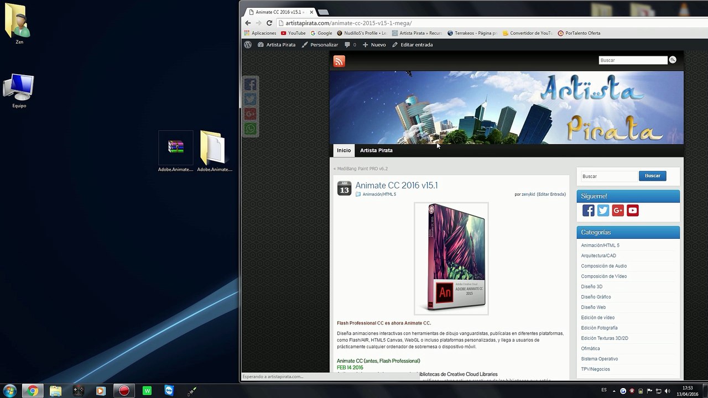Screen dimensions: 708x398
Task: Share via the floating Google+ icon
Action: point(251,114)
